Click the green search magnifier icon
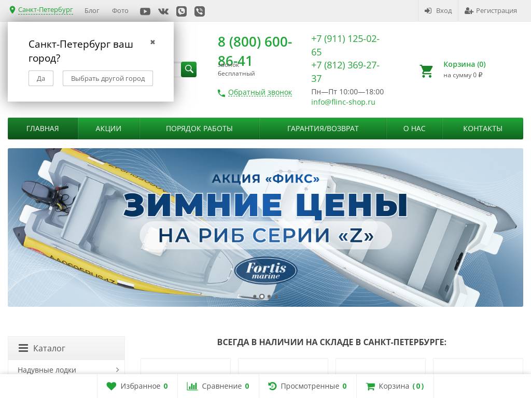531x398 pixels. coord(189,69)
